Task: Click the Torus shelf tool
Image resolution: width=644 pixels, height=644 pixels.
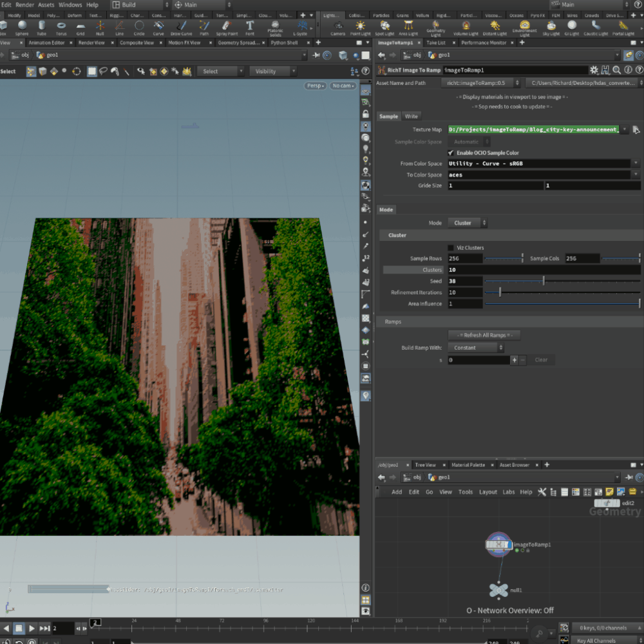Action: 61,27
